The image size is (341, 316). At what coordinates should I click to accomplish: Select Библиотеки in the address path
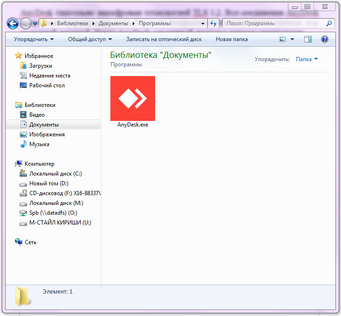click(72, 23)
